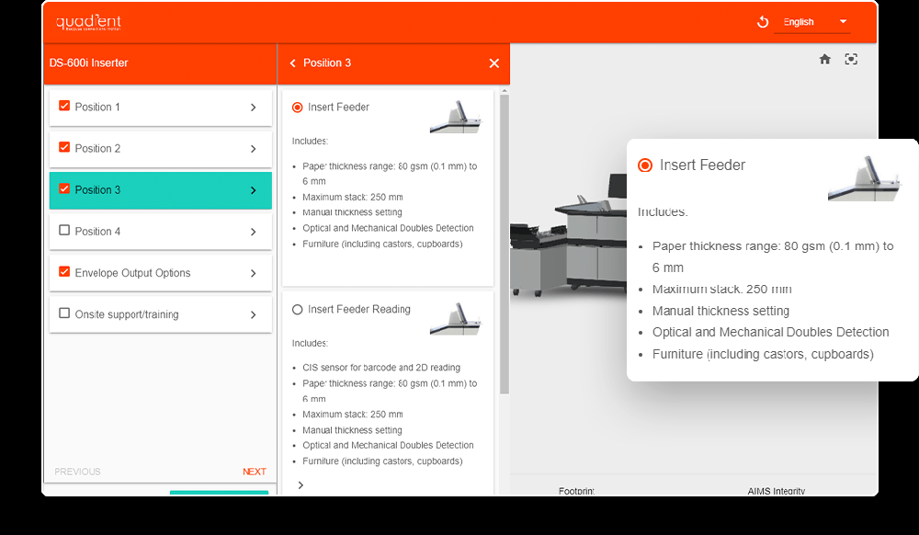The height and width of the screenshot is (535, 919).
Task: Expand Position 2 with its chevron
Action: 254,149
